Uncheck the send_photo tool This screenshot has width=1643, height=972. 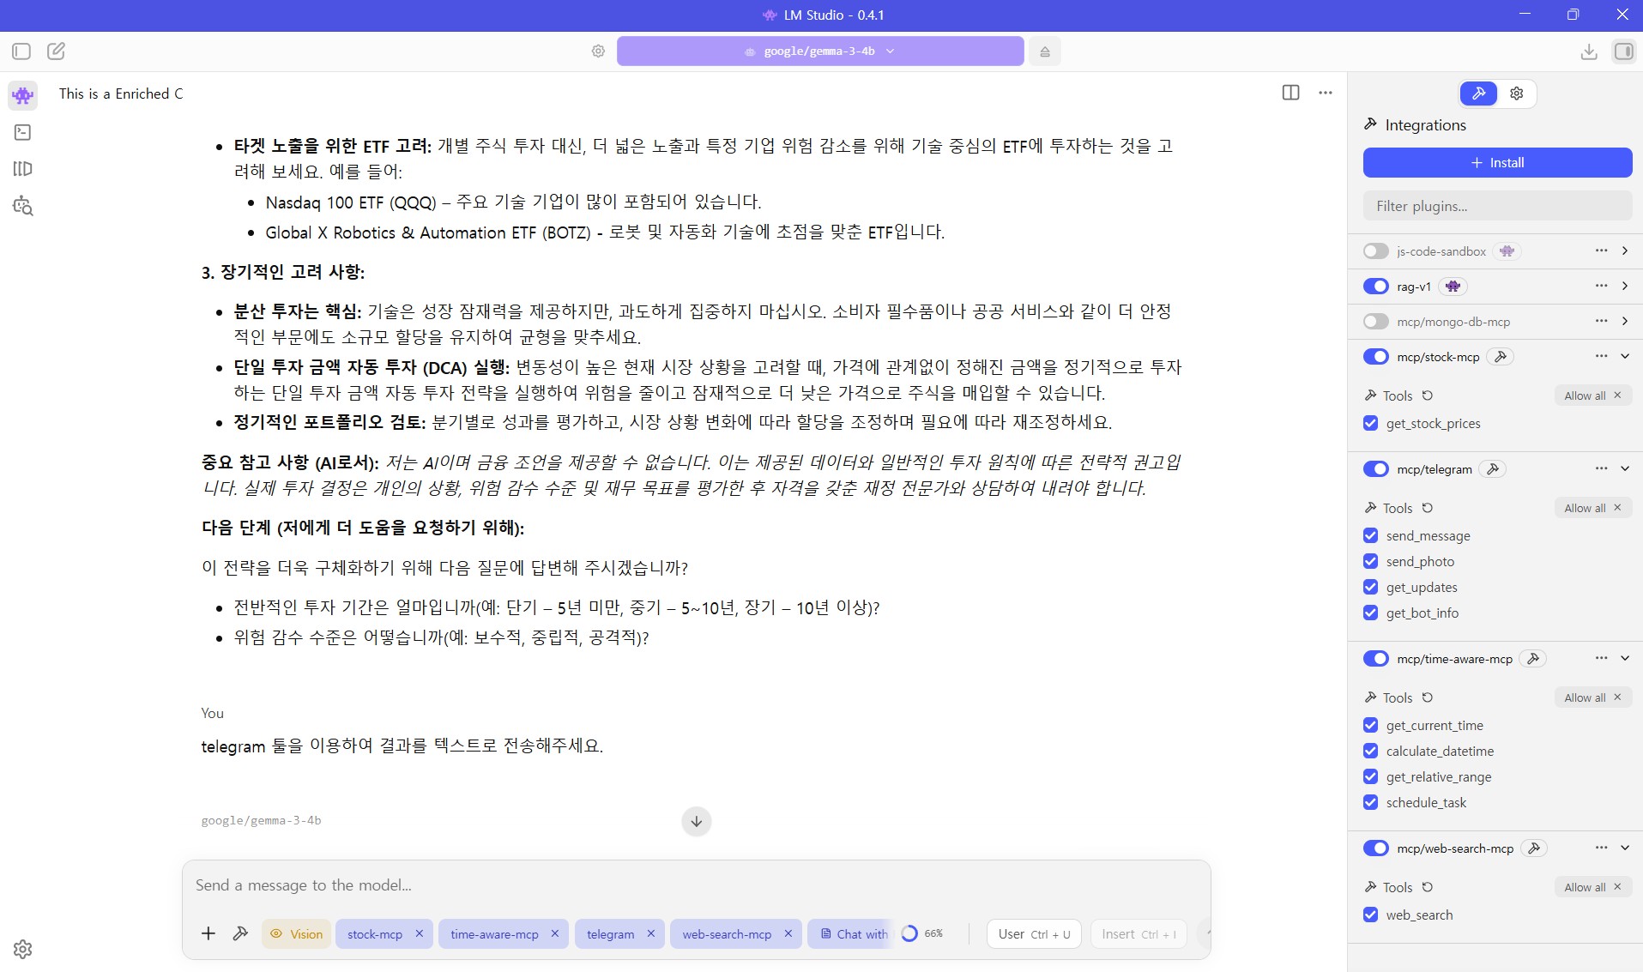(x=1370, y=561)
